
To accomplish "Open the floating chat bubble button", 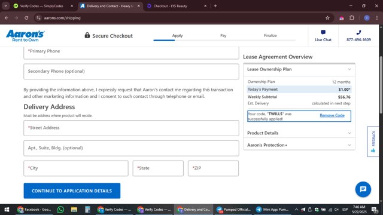I will 363,189.
